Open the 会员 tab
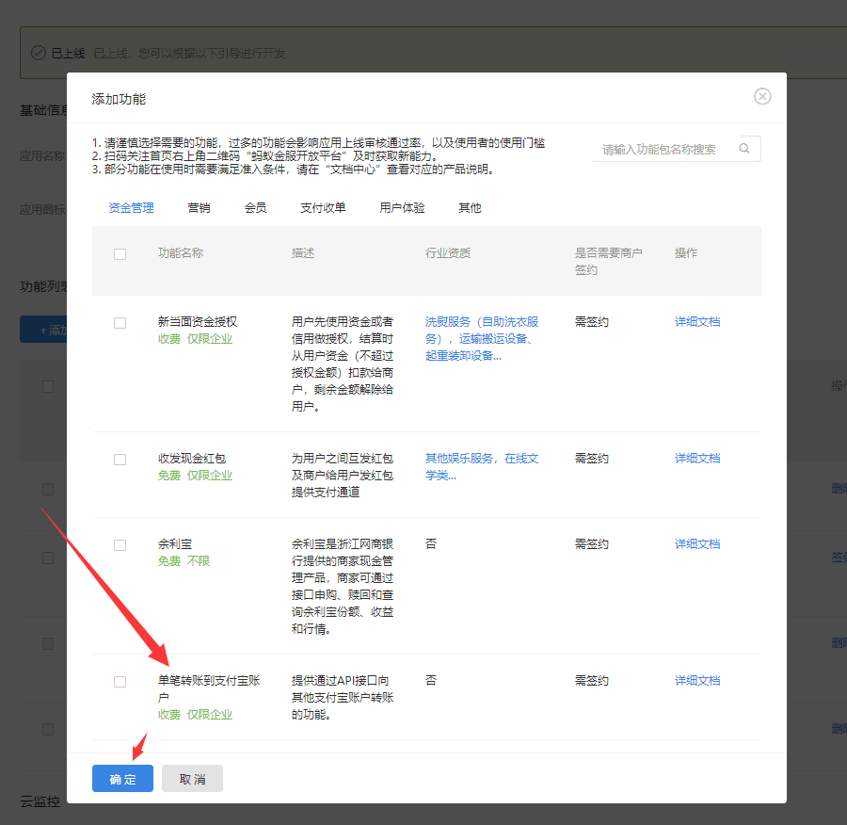847x825 pixels. (255, 208)
